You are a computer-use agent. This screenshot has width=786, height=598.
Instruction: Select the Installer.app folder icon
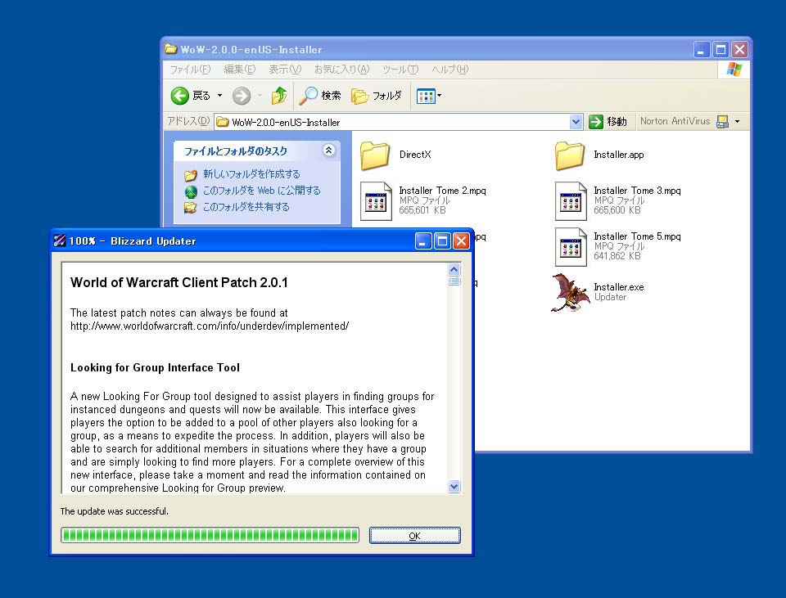tap(570, 155)
